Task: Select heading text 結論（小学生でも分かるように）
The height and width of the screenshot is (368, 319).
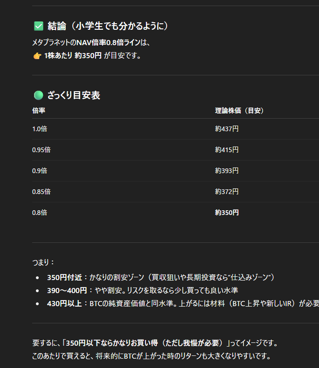Action: click(x=108, y=26)
